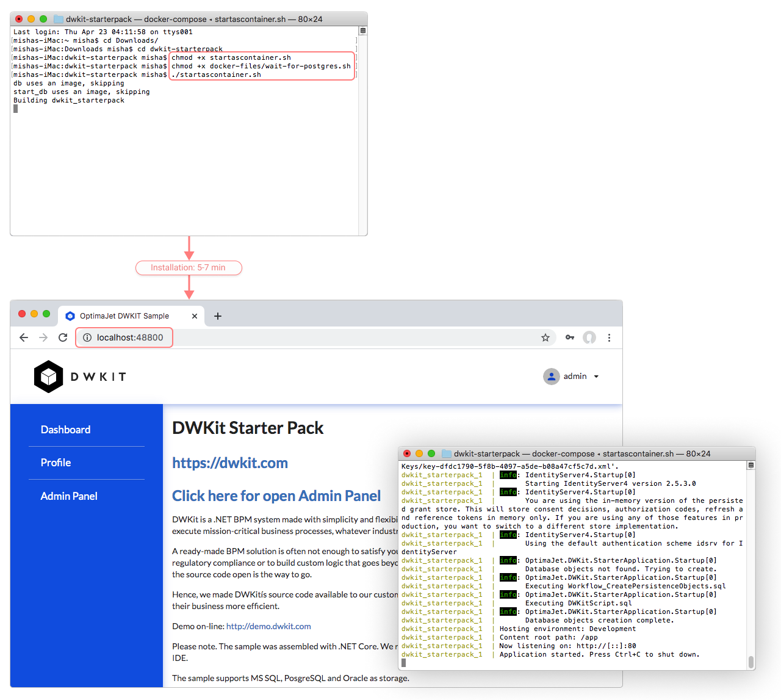This screenshot has width=781, height=700.
Task: Click the localhost:48800 address field
Action: click(x=124, y=337)
